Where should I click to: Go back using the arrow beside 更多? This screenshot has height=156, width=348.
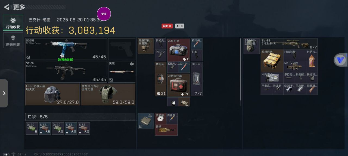click(x=7, y=7)
